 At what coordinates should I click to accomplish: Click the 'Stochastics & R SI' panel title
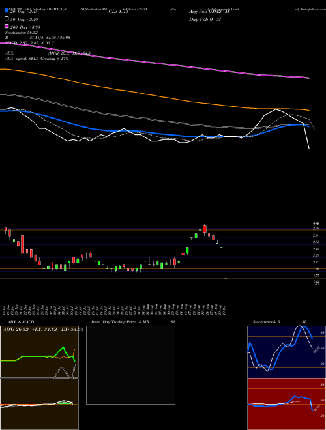tap(279, 322)
